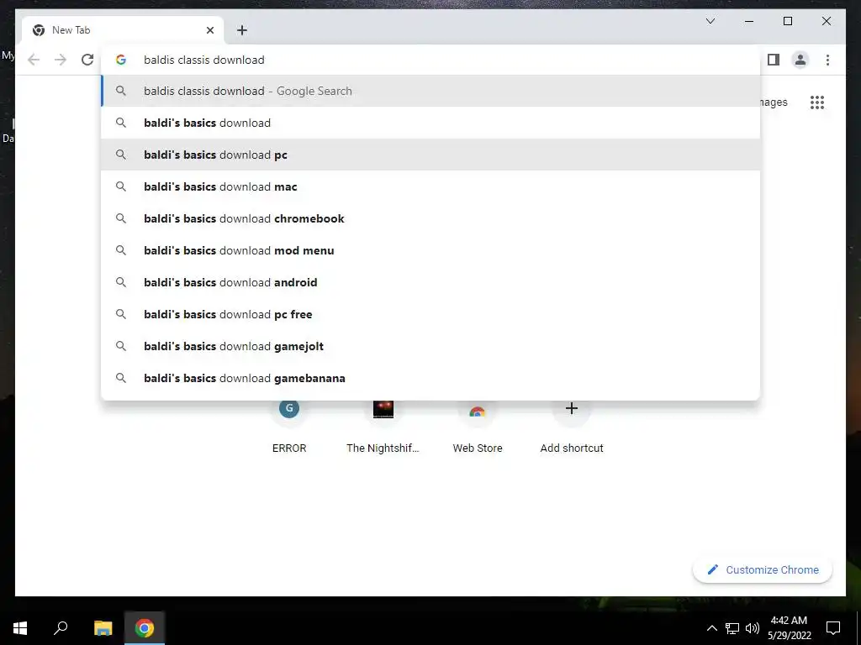Click inside the address bar text
861x645 pixels.
point(203,60)
